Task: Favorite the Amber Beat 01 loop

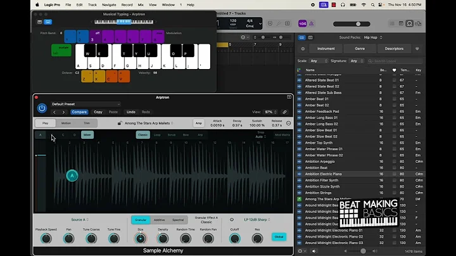Action: click(395, 99)
